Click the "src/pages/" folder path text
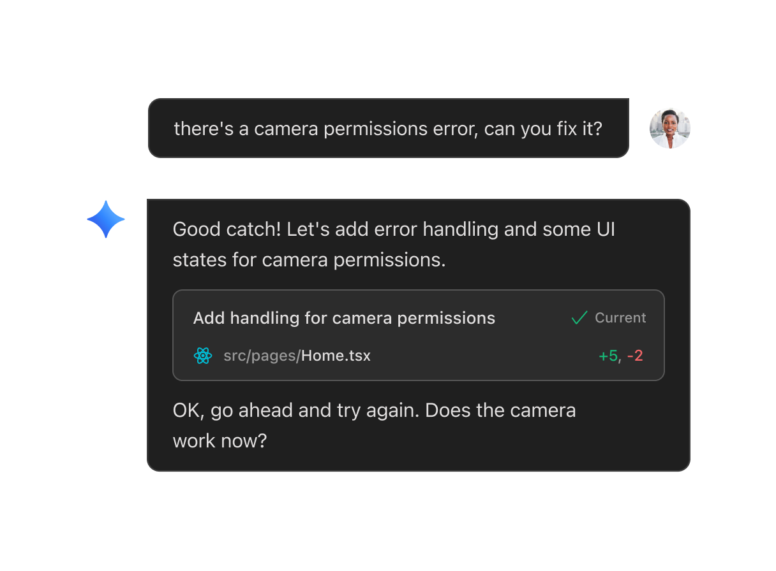This screenshot has height=571, width=776. pyautogui.click(x=262, y=356)
